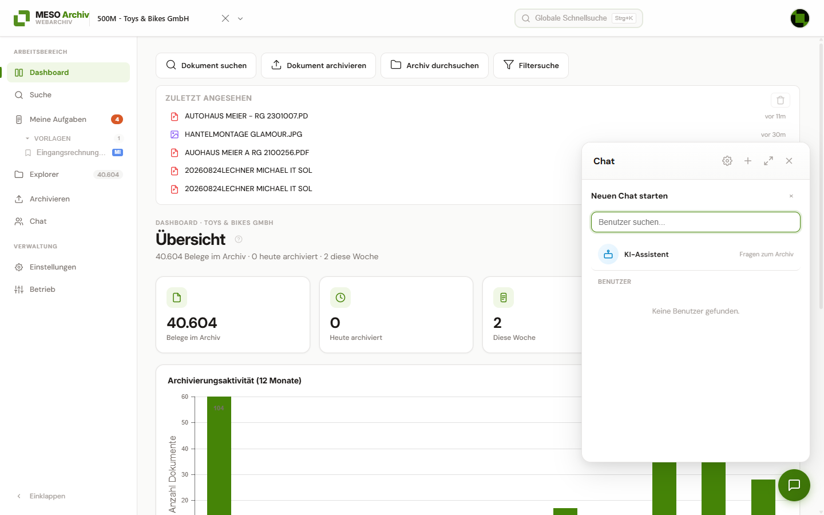
Task: Click the Dokument suchen button
Action: [x=206, y=65]
